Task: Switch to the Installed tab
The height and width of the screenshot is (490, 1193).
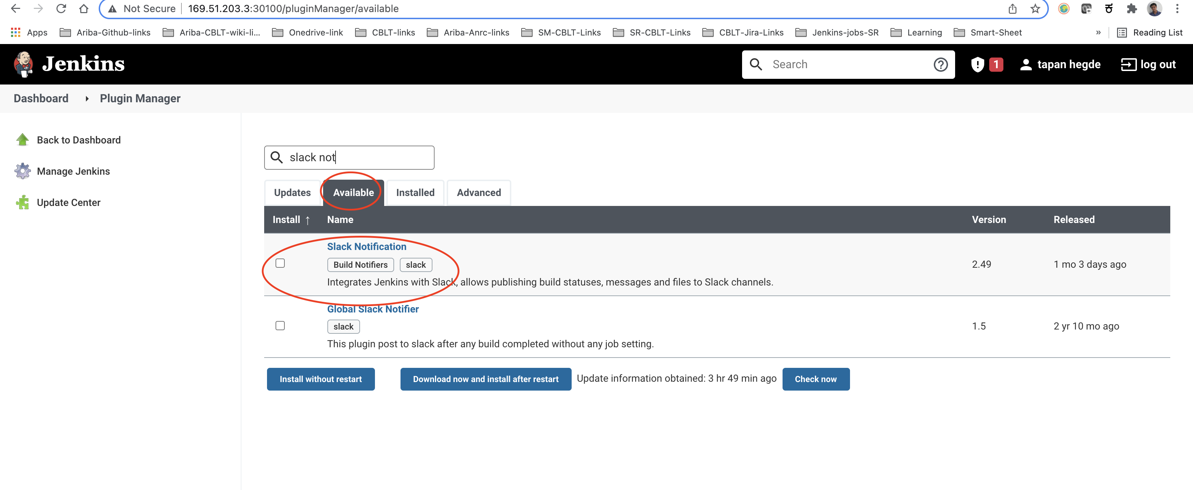Action: tap(415, 193)
